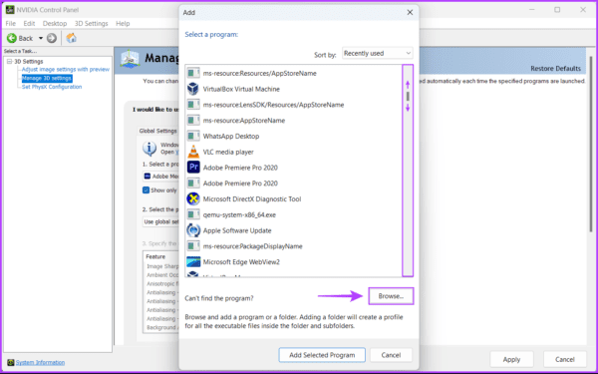This screenshot has height=374, width=598.
Task: Select the second Adobe Premiere Pro 2020 generic icon
Action: [193, 184]
